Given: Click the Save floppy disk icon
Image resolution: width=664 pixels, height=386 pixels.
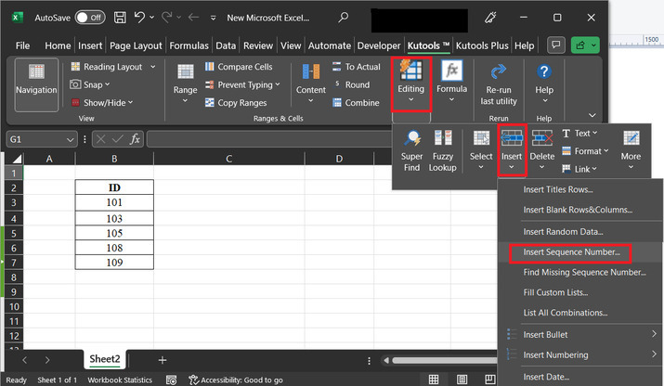Looking at the screenshot, I should (120, 18).
